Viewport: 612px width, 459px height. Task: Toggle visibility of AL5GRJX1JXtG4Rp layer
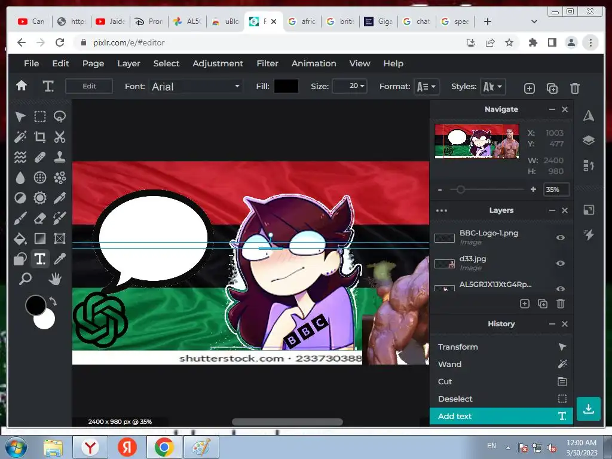point(561,289)
